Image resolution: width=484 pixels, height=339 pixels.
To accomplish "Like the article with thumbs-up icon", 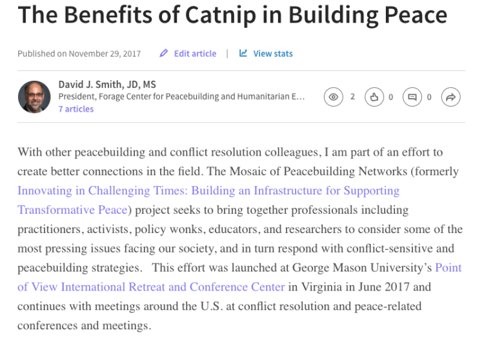I will click(x=374, y=97).
